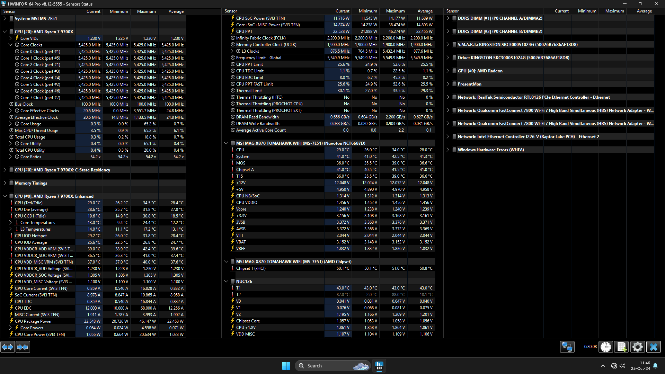Open the notification bell in system tray
The width and height of the screenshot is (665, 374).
coord(655,366)
